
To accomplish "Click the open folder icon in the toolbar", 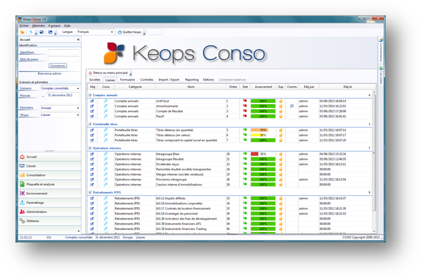I will 23,32.
